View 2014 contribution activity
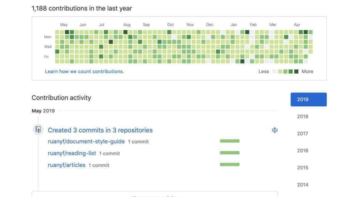341x197 pixels. click(x=302, y=185)
